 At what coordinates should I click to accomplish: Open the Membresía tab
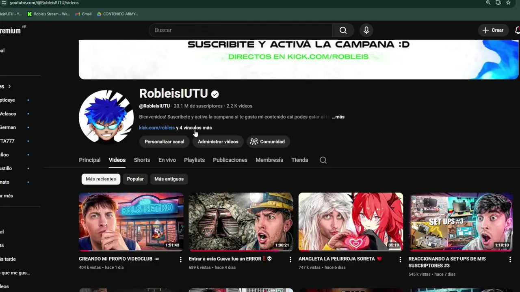[x=269, y=160]
